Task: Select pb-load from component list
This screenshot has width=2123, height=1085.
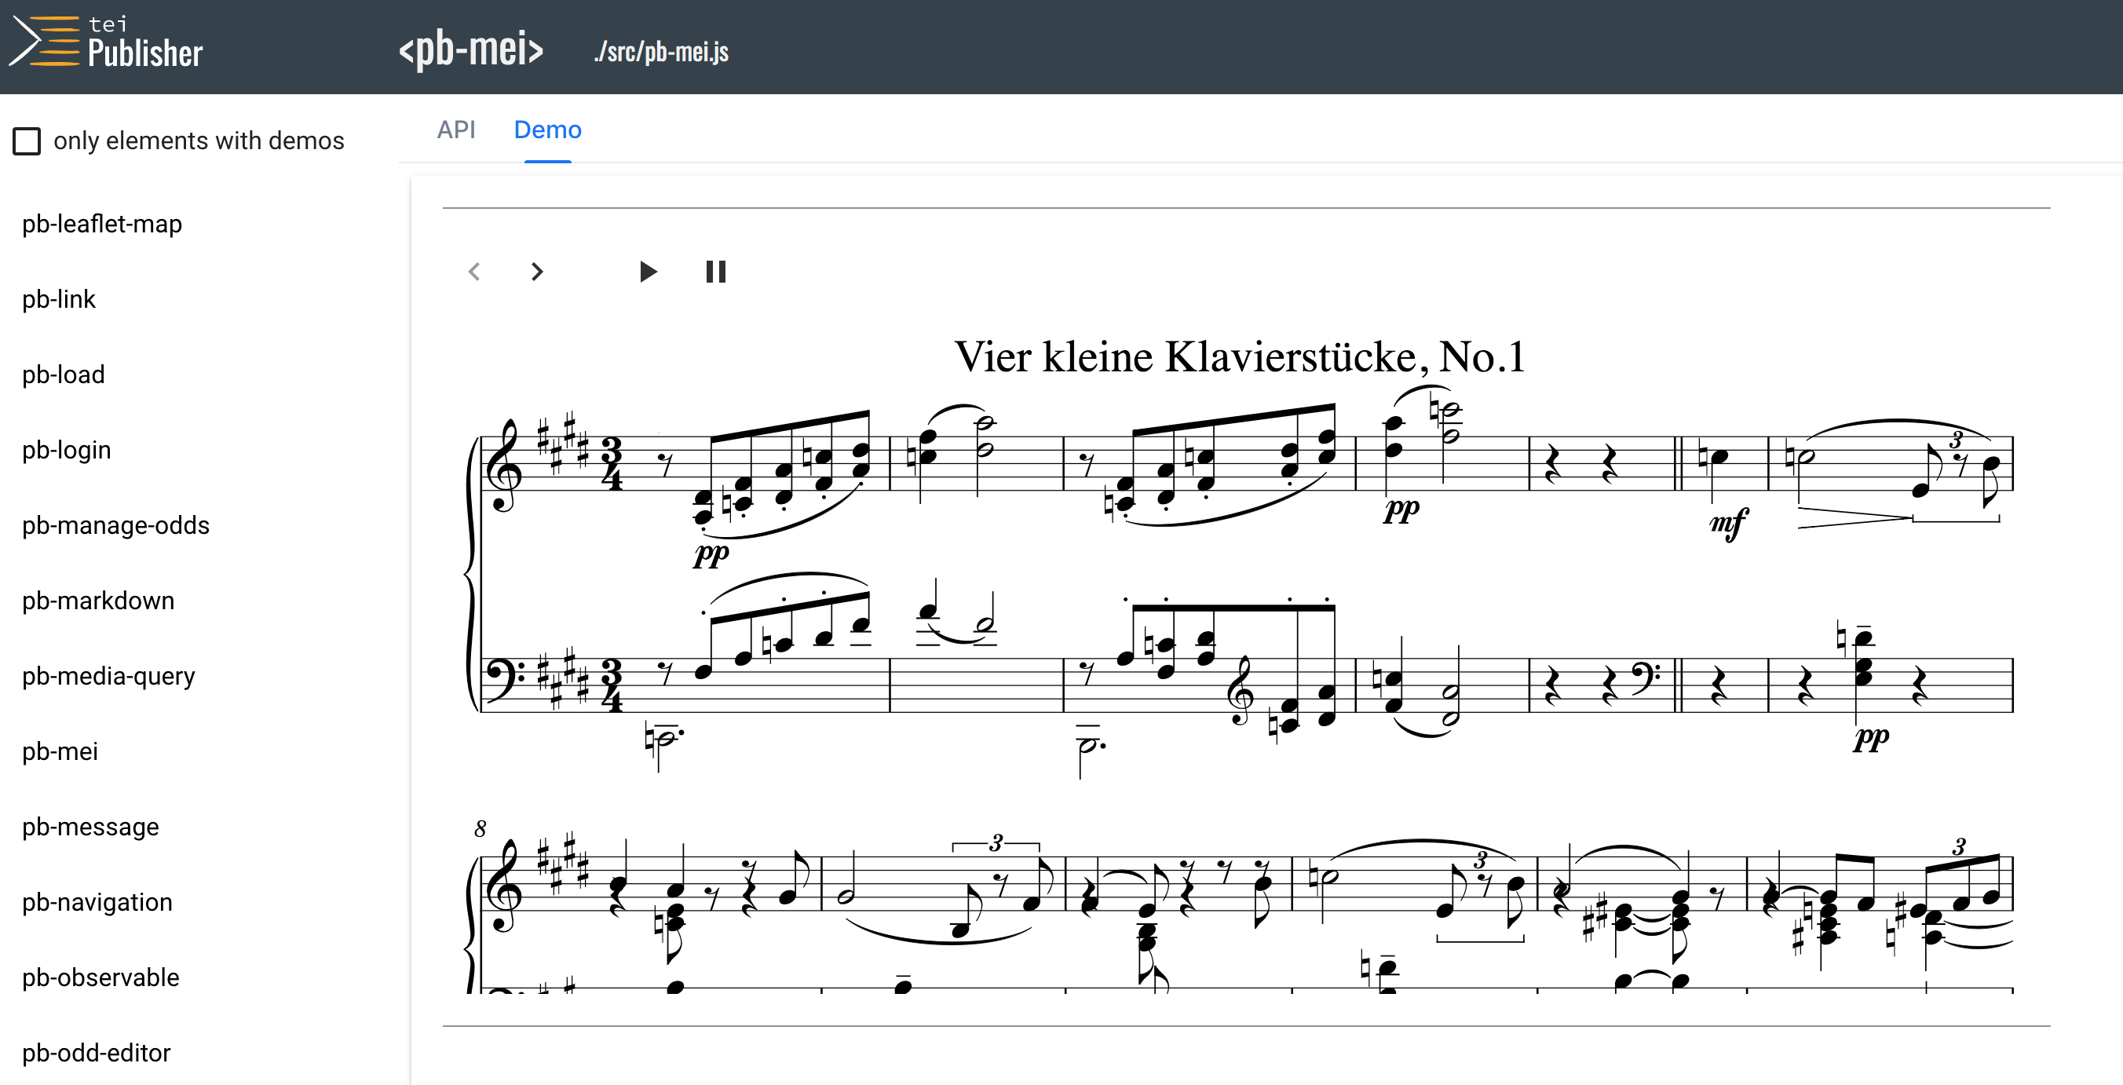Action: coord(64,374)
